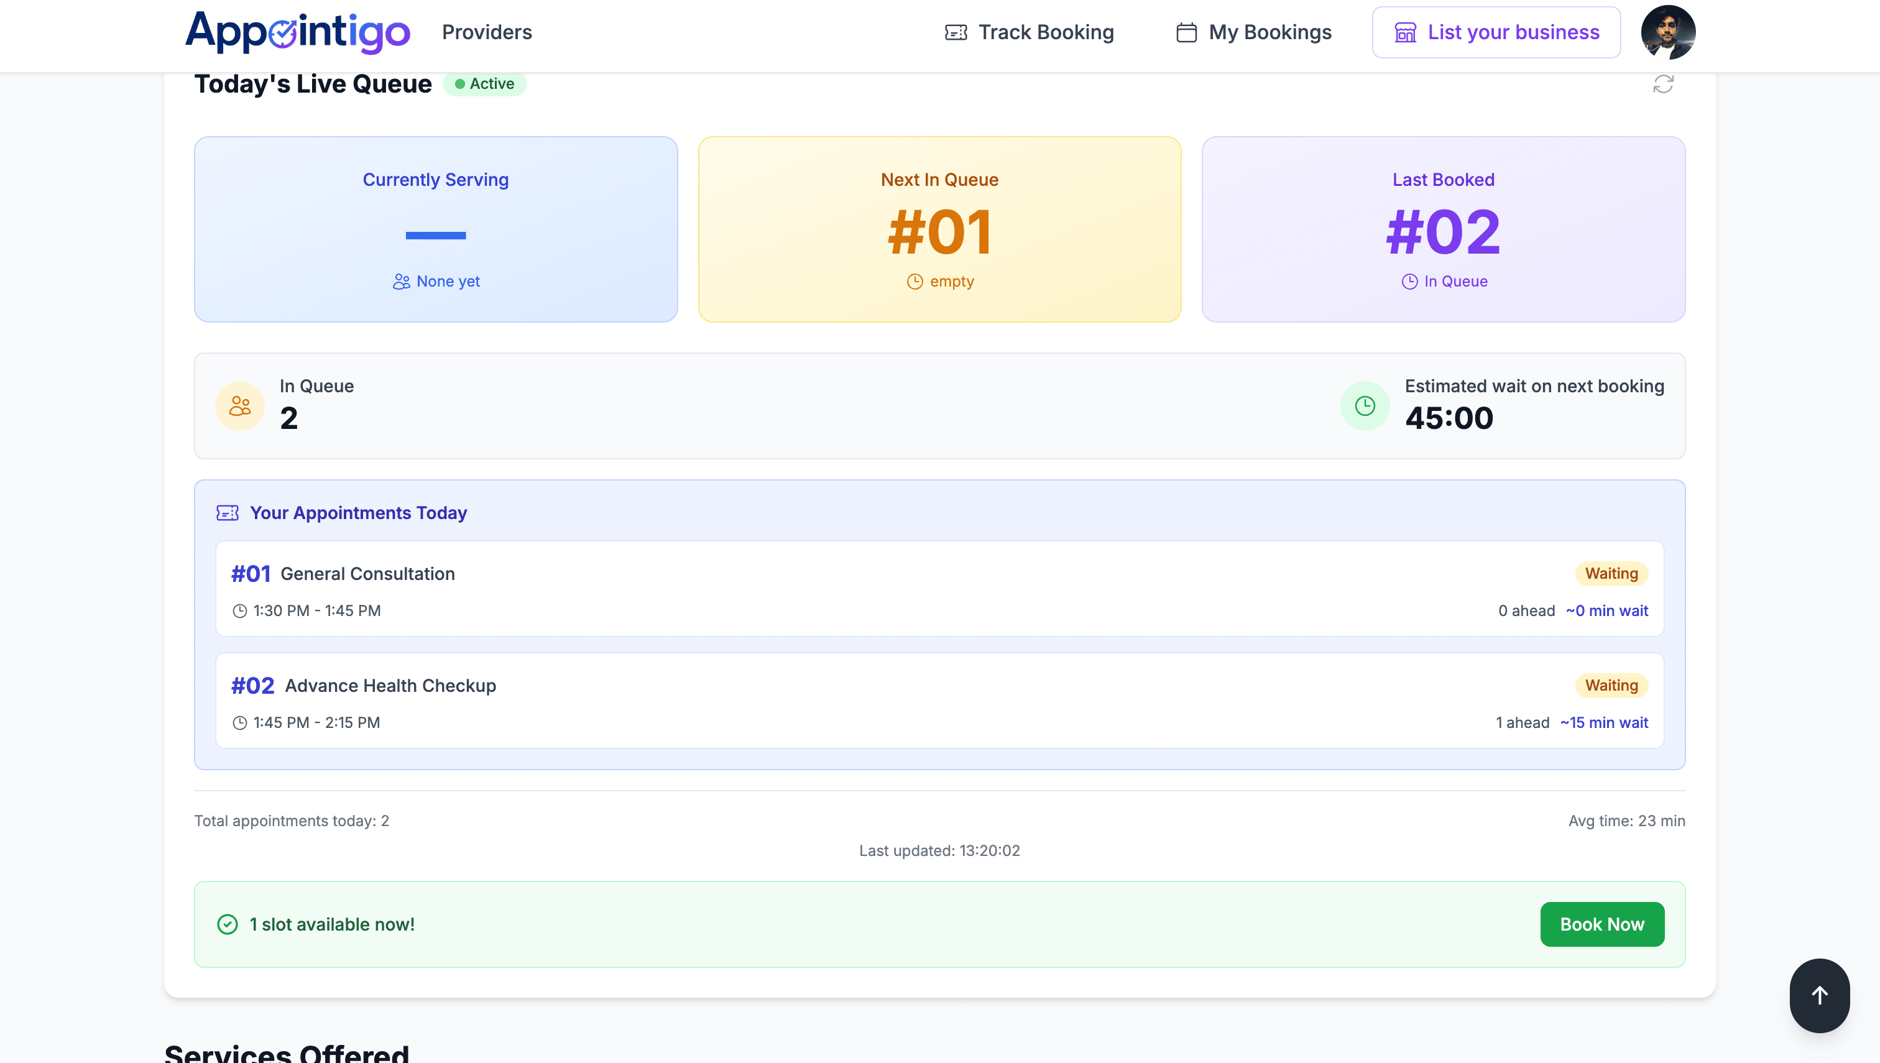Select the Track Booking ticket icon
This screenshot has width=1880, height=1063.
click(x=955, y=32)
